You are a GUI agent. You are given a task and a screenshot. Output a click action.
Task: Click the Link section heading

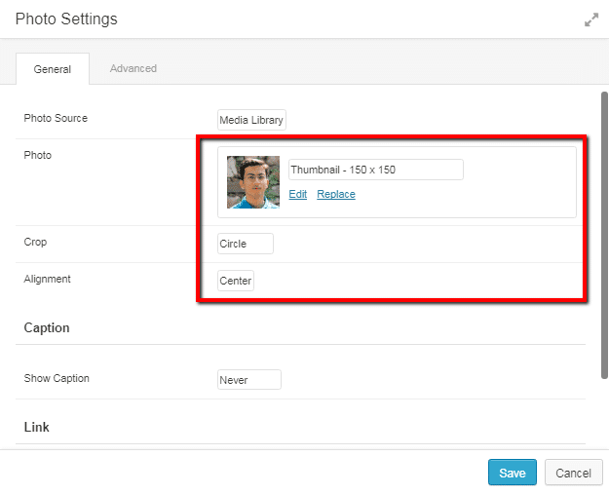point(37,427)
